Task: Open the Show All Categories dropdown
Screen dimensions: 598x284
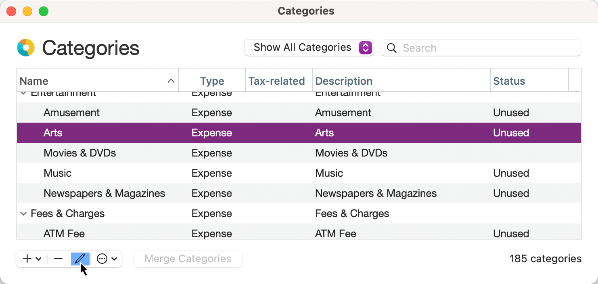Action: pos(309,48)
